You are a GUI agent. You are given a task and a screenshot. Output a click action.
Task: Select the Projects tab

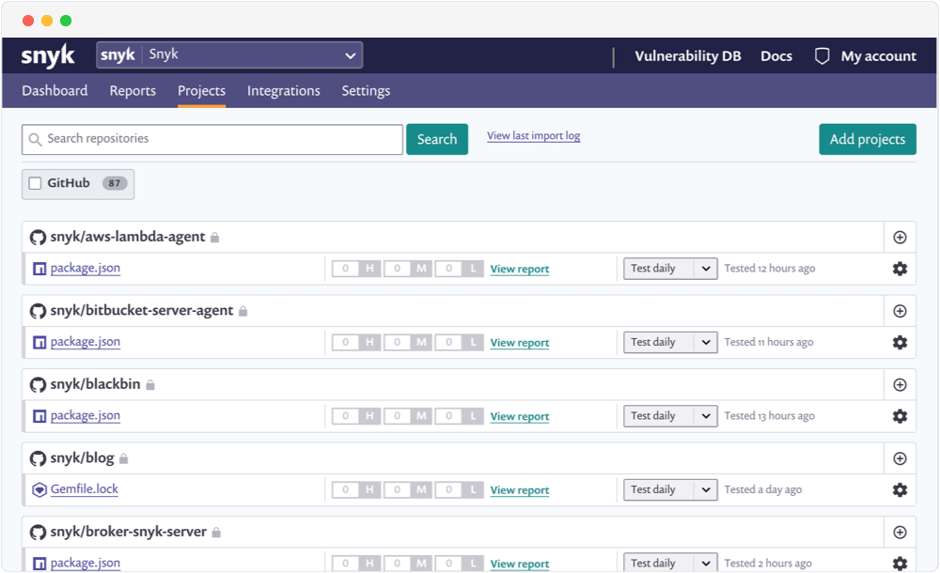pos(201,90)
